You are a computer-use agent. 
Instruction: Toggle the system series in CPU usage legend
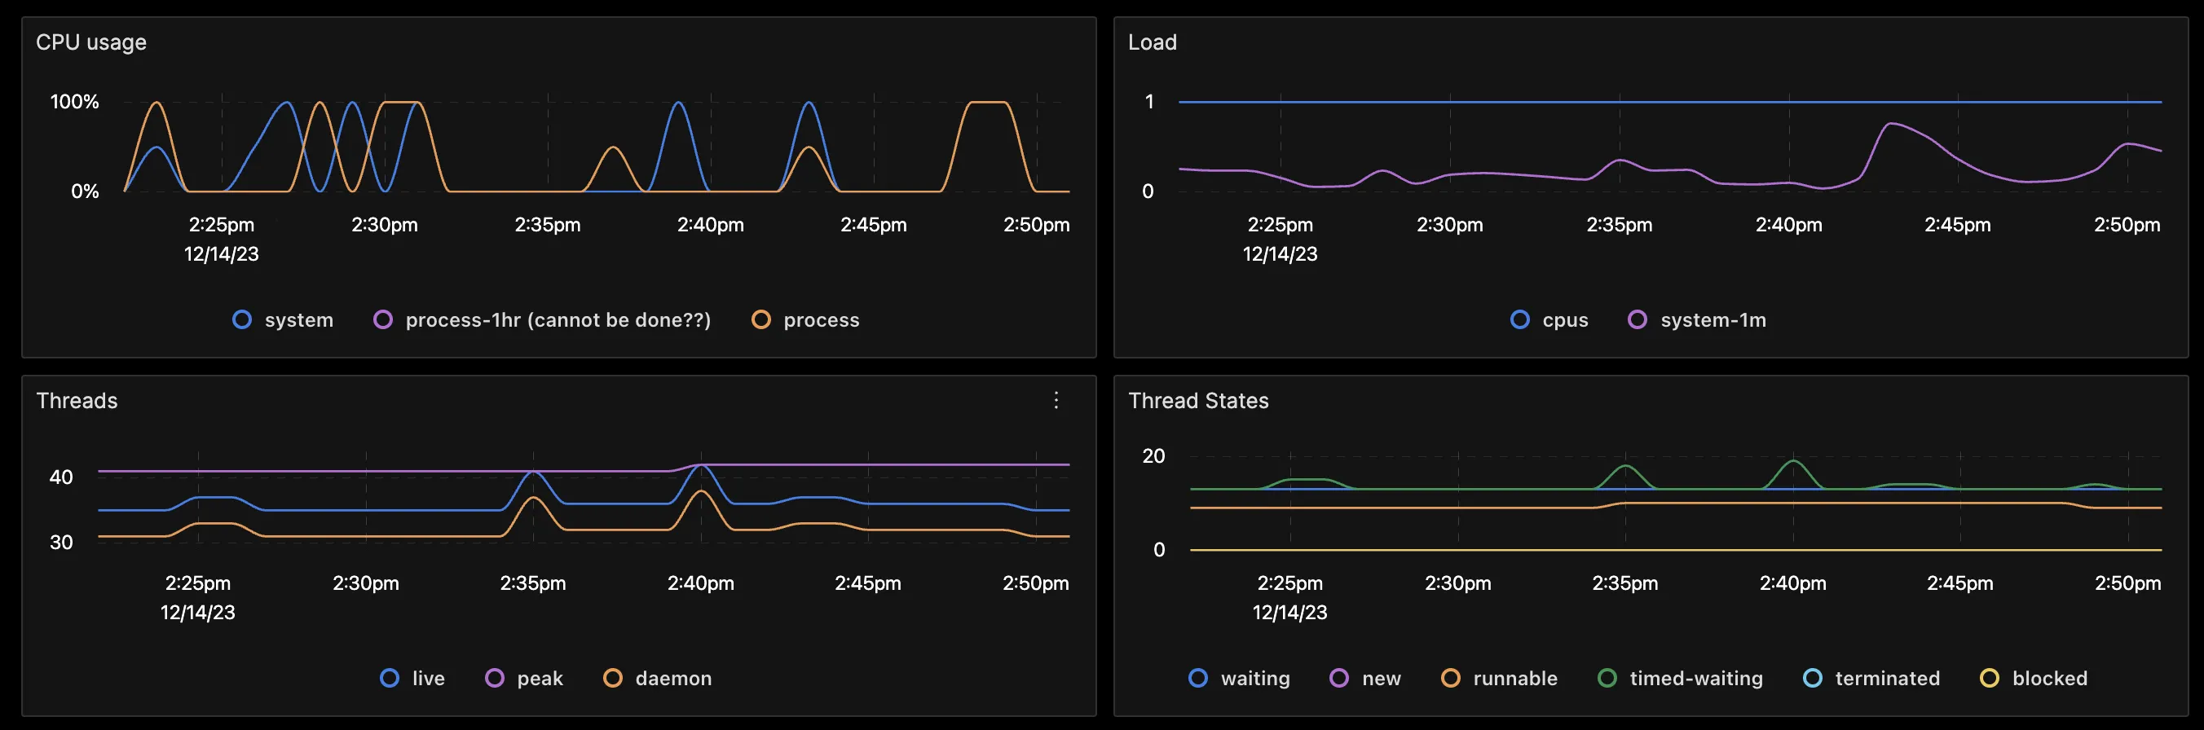(x=283, y=319)
